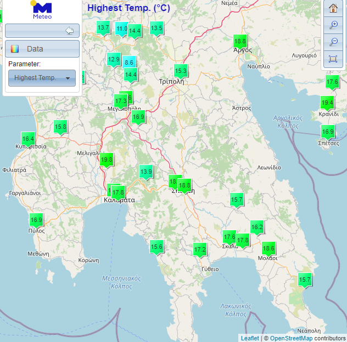Click the Λακωνικός Κόλπος gulf label

pyautogui.click(x=236, y=310)
